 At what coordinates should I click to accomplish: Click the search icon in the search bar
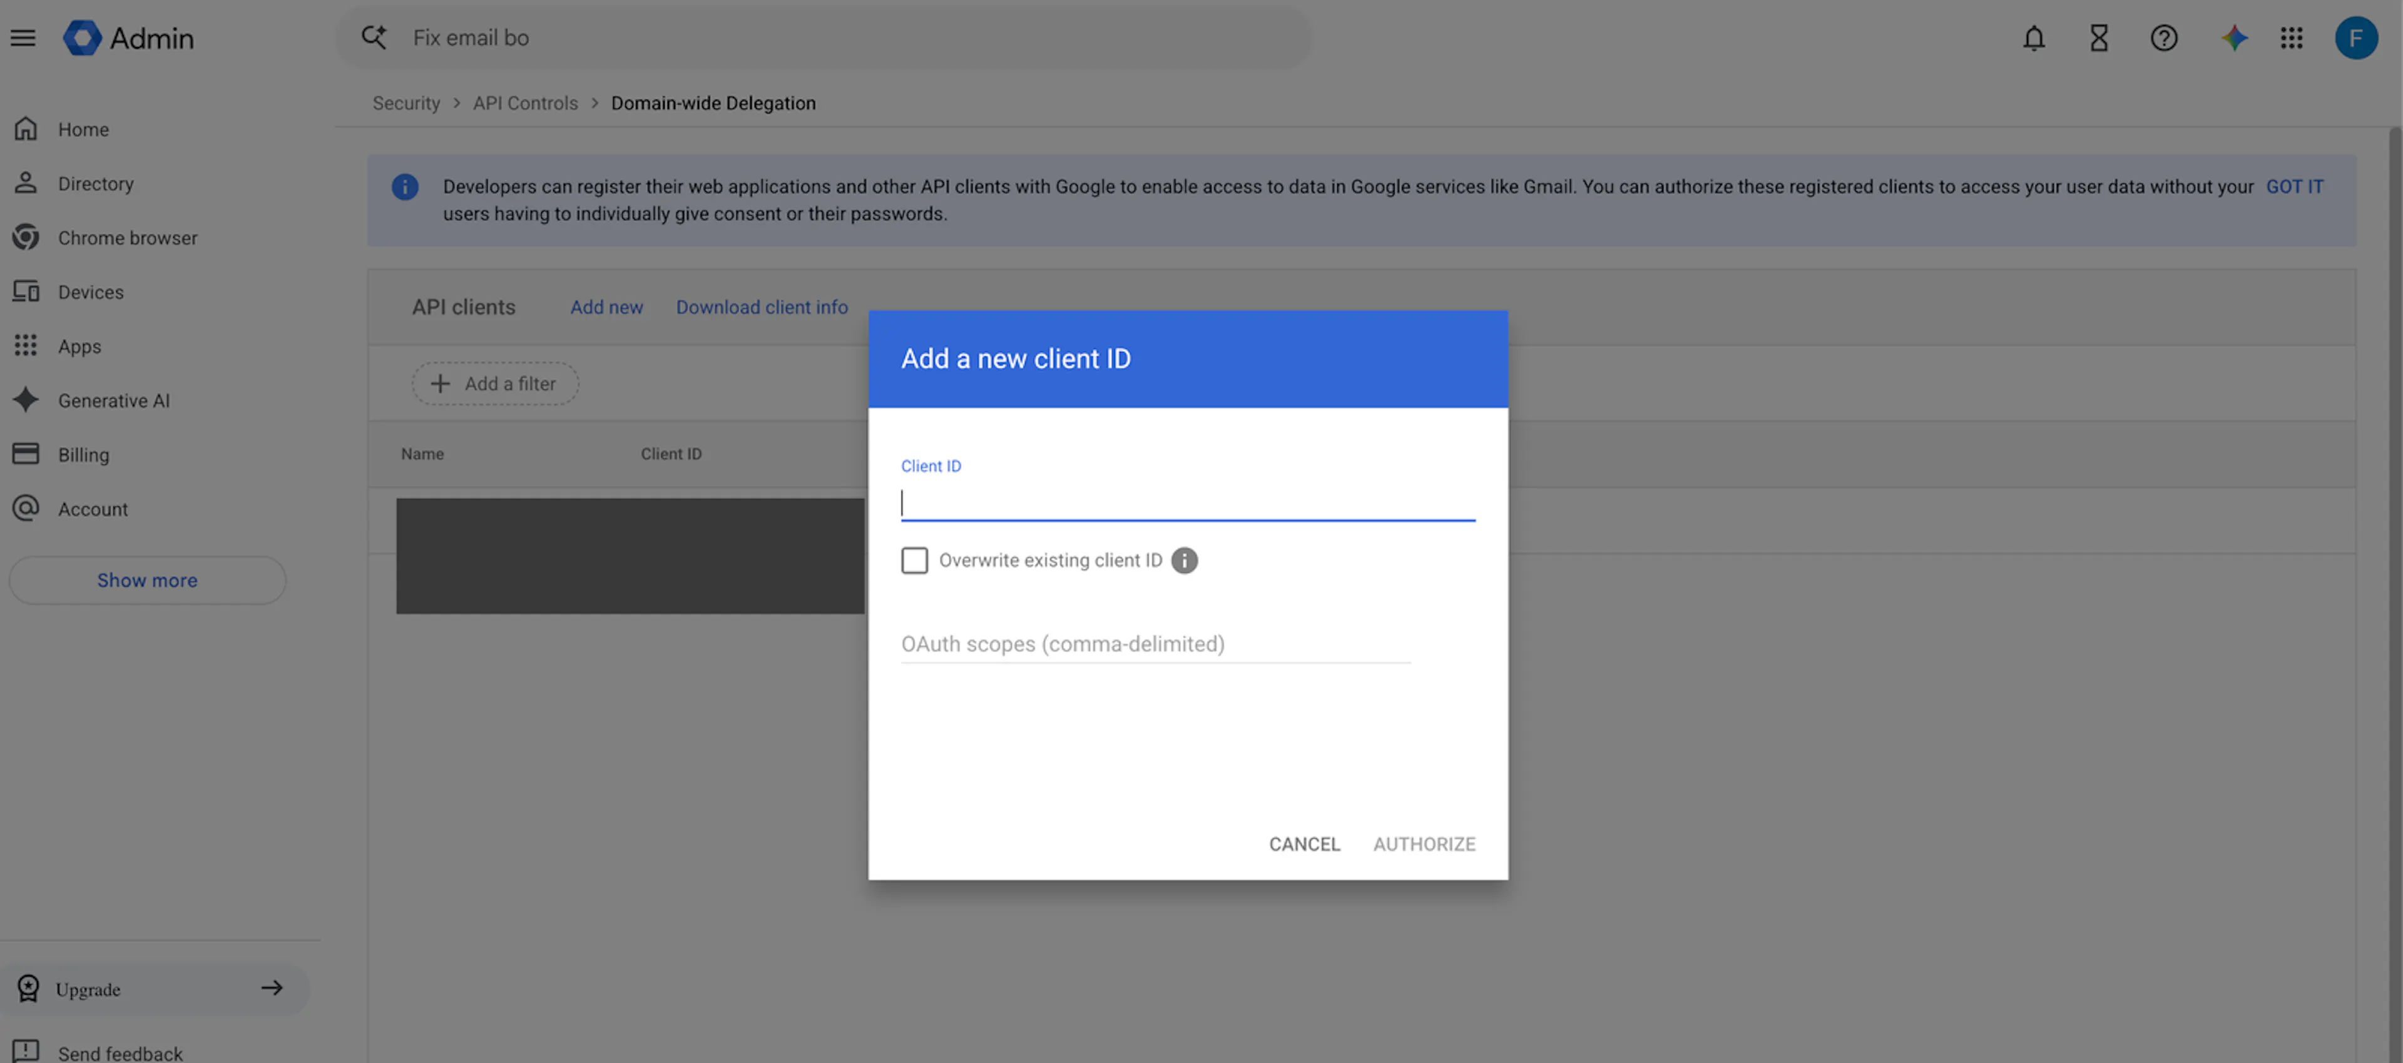(374, 38)
